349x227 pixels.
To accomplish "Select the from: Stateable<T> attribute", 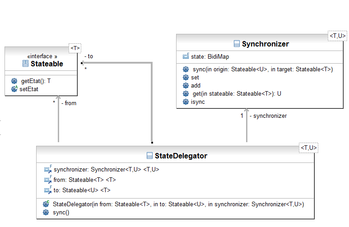I will 84,180.
